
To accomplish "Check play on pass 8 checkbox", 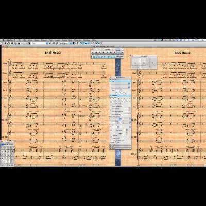I will coord(130,101).
